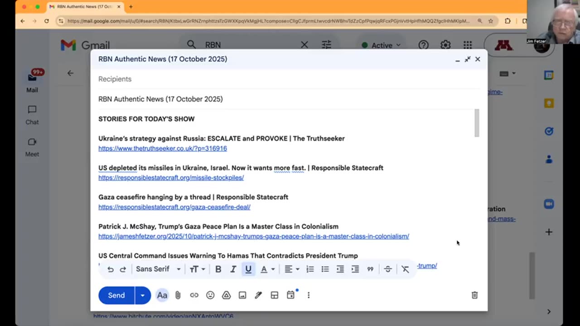Open the jameshfetzer.org McShay article link
The width and height of the screenshot is (580, 326).
[x=254, y=236]
